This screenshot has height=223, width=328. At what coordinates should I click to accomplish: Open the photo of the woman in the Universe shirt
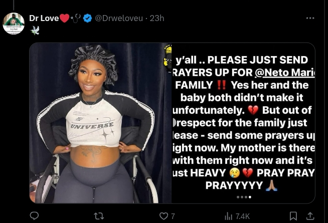click(x=100, y=123)
